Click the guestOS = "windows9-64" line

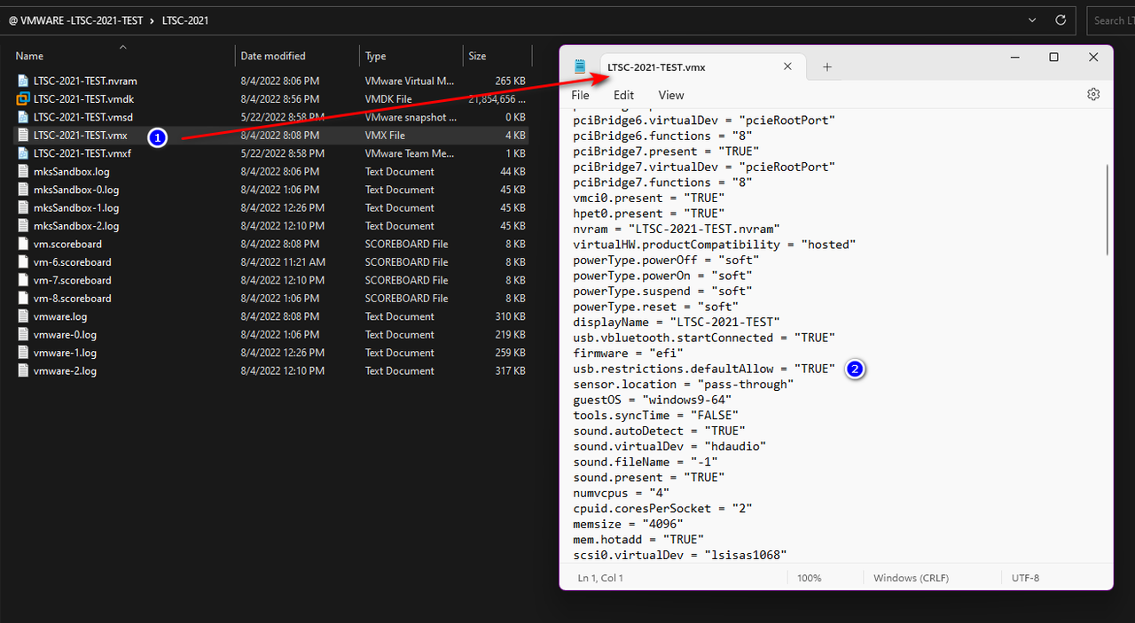click(653, 400)
